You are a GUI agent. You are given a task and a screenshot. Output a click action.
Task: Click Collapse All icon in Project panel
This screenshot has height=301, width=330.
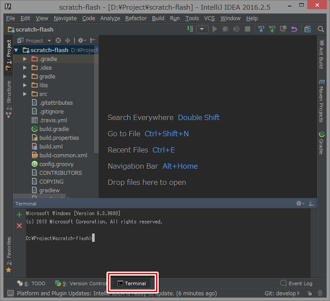[x=67, y=40]
